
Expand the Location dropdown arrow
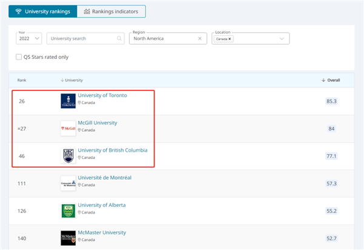(x=282, y=39)
